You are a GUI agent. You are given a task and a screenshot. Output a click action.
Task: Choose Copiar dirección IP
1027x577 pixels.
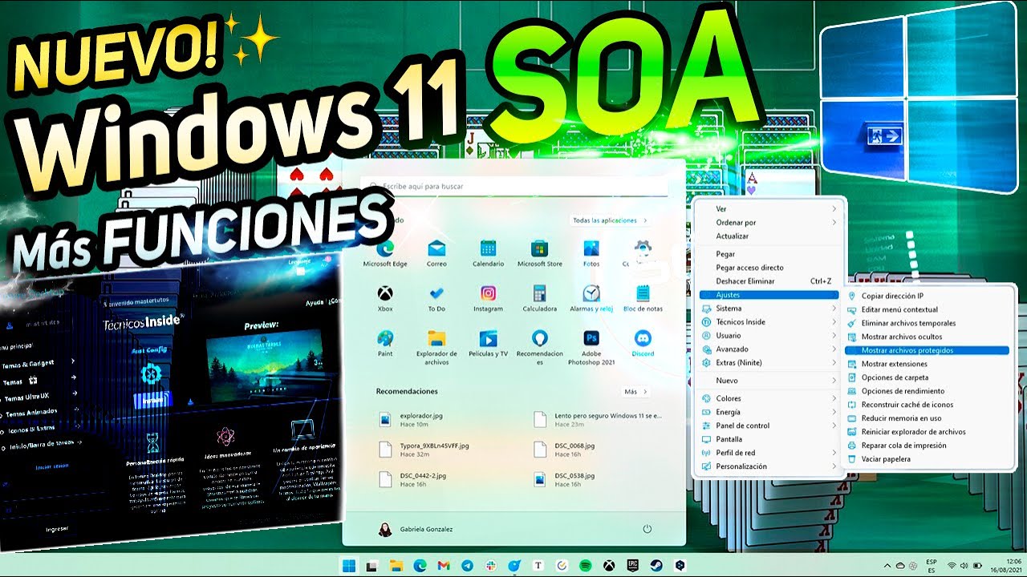point(927,296)
